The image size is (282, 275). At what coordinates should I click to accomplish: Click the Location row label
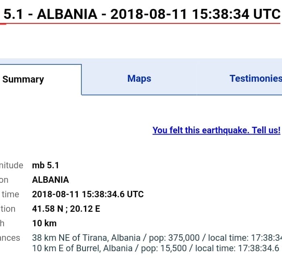click(8, 209)
